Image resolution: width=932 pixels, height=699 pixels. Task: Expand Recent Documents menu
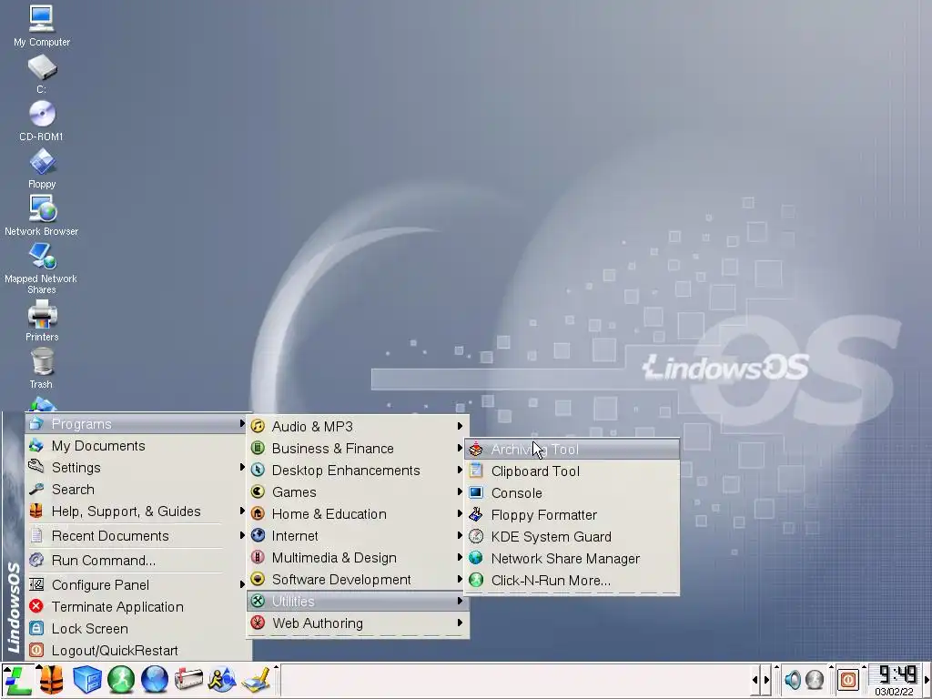pyautogui.click(x=137, y=536)
